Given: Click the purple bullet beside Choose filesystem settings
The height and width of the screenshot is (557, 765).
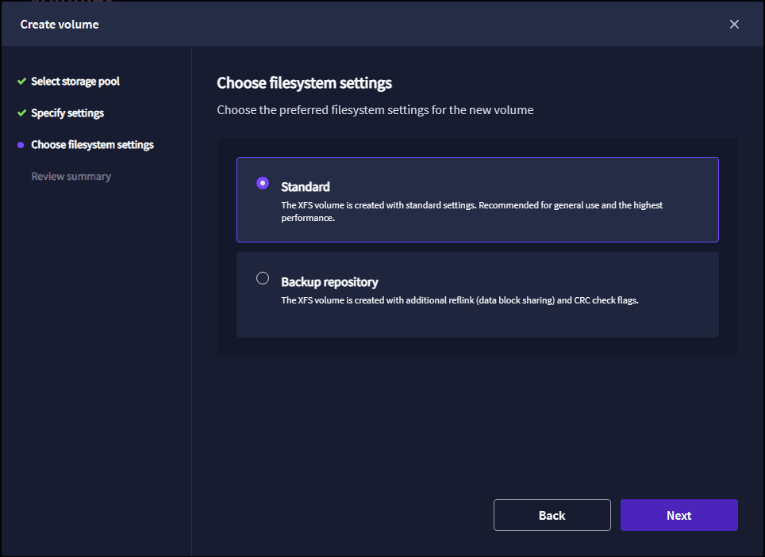Looking at the screenshot, I should [x=21, y=145].
